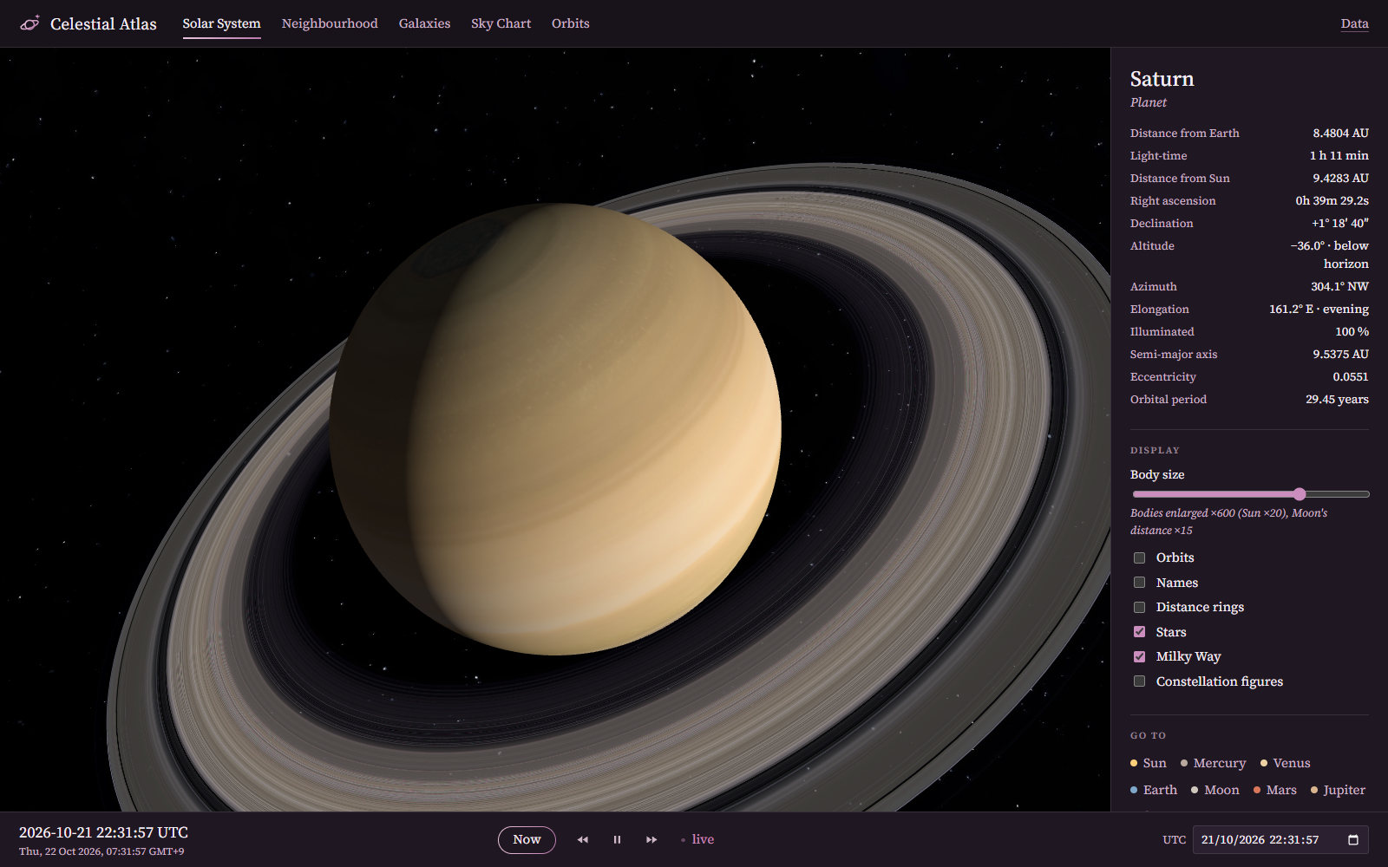Click the Saturn globe in the viewport

point(555,429)
